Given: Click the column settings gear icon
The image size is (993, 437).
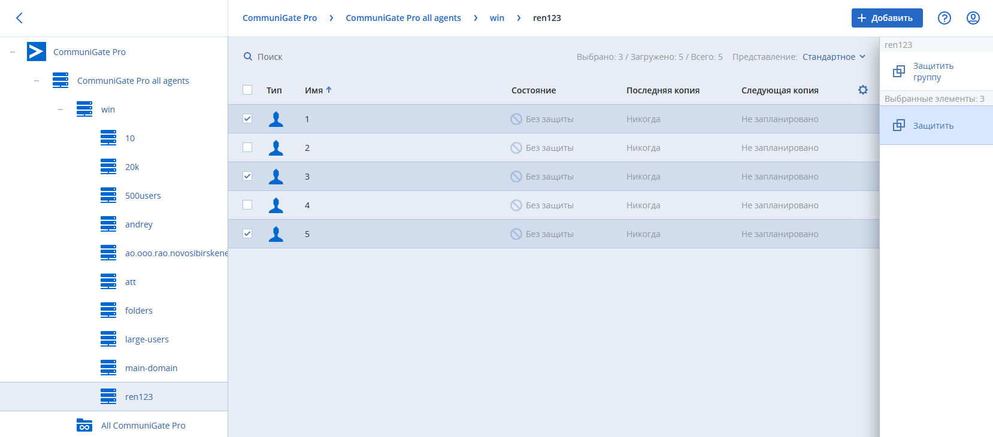Looking at the screenshot, I should coord(862,90).
